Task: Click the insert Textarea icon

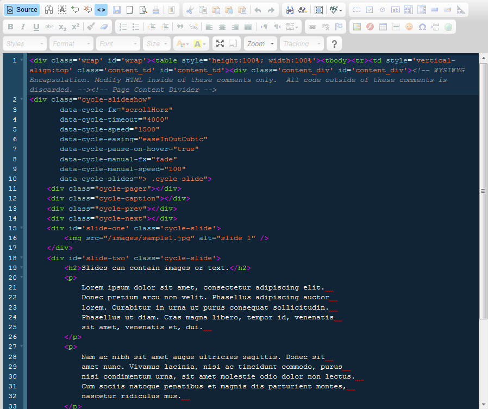Action: (x=409, y=10)
